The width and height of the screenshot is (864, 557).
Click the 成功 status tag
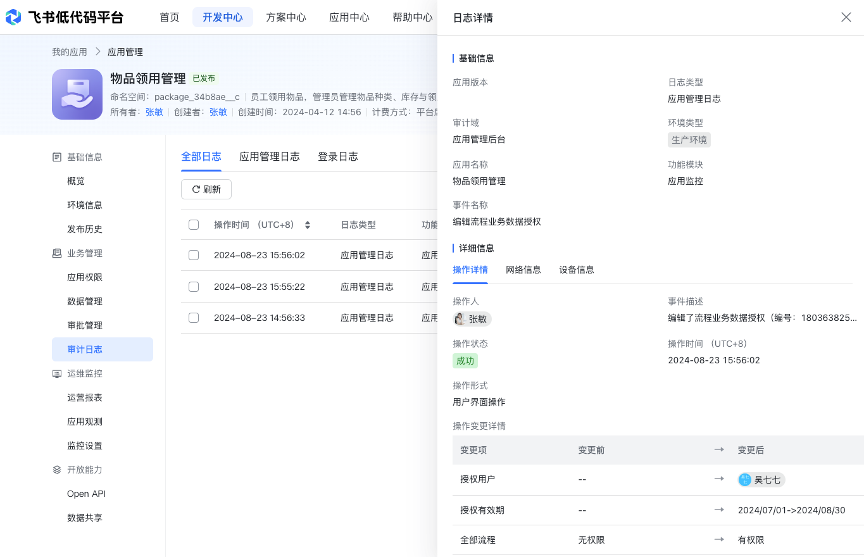coord(465,361)
